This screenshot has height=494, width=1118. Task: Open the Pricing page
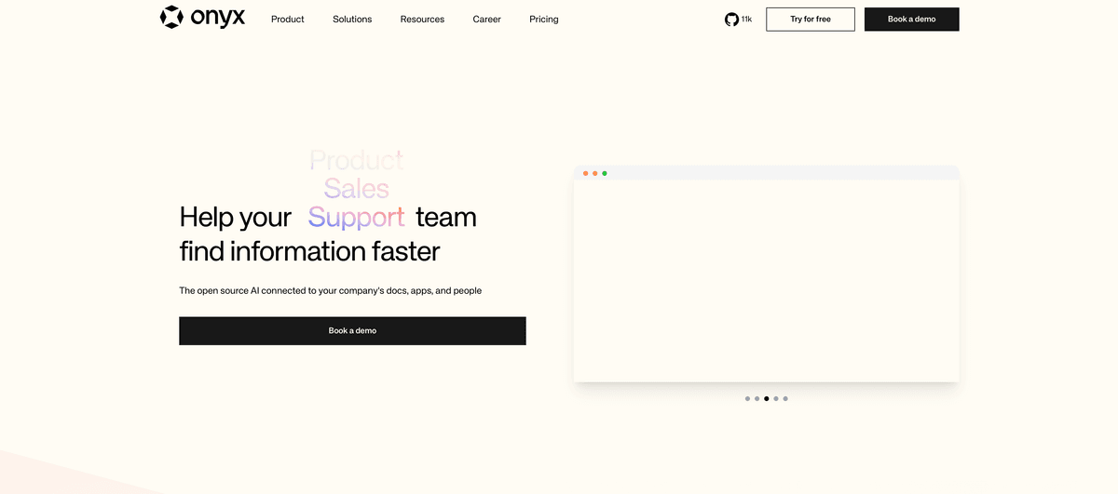pos(543,20)
